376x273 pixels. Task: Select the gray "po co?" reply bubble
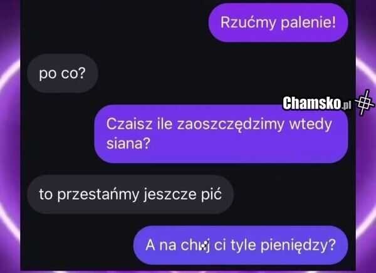click(63, 73)
